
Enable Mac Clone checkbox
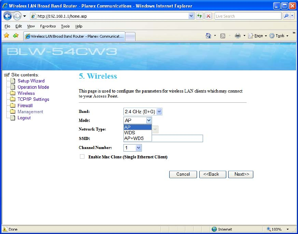coord(82,157)
